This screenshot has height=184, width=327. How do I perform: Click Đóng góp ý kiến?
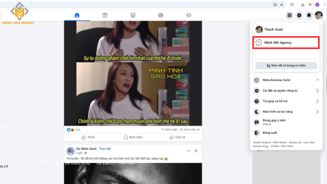pyautogui.click(x=286, y=122)
